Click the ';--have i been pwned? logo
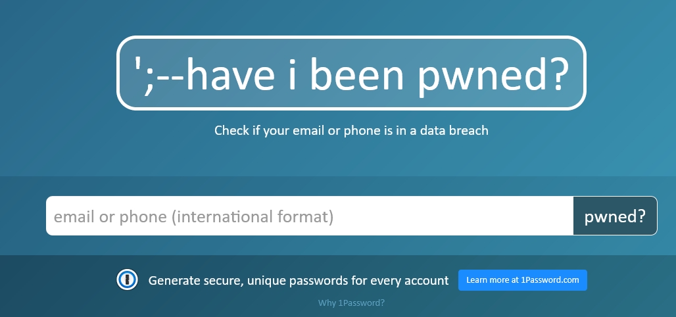 [x=351, y=73]
